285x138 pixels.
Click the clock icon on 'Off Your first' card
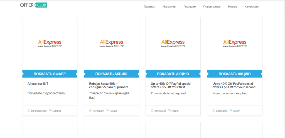pos(152,111)
